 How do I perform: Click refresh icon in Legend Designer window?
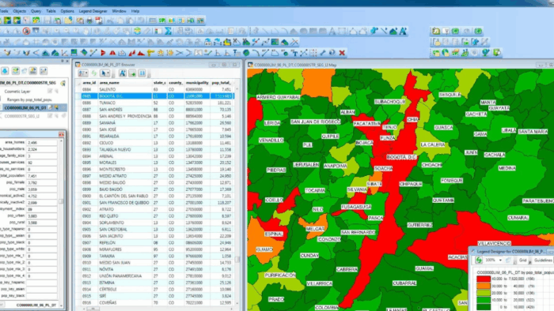(x=479, y=260)
